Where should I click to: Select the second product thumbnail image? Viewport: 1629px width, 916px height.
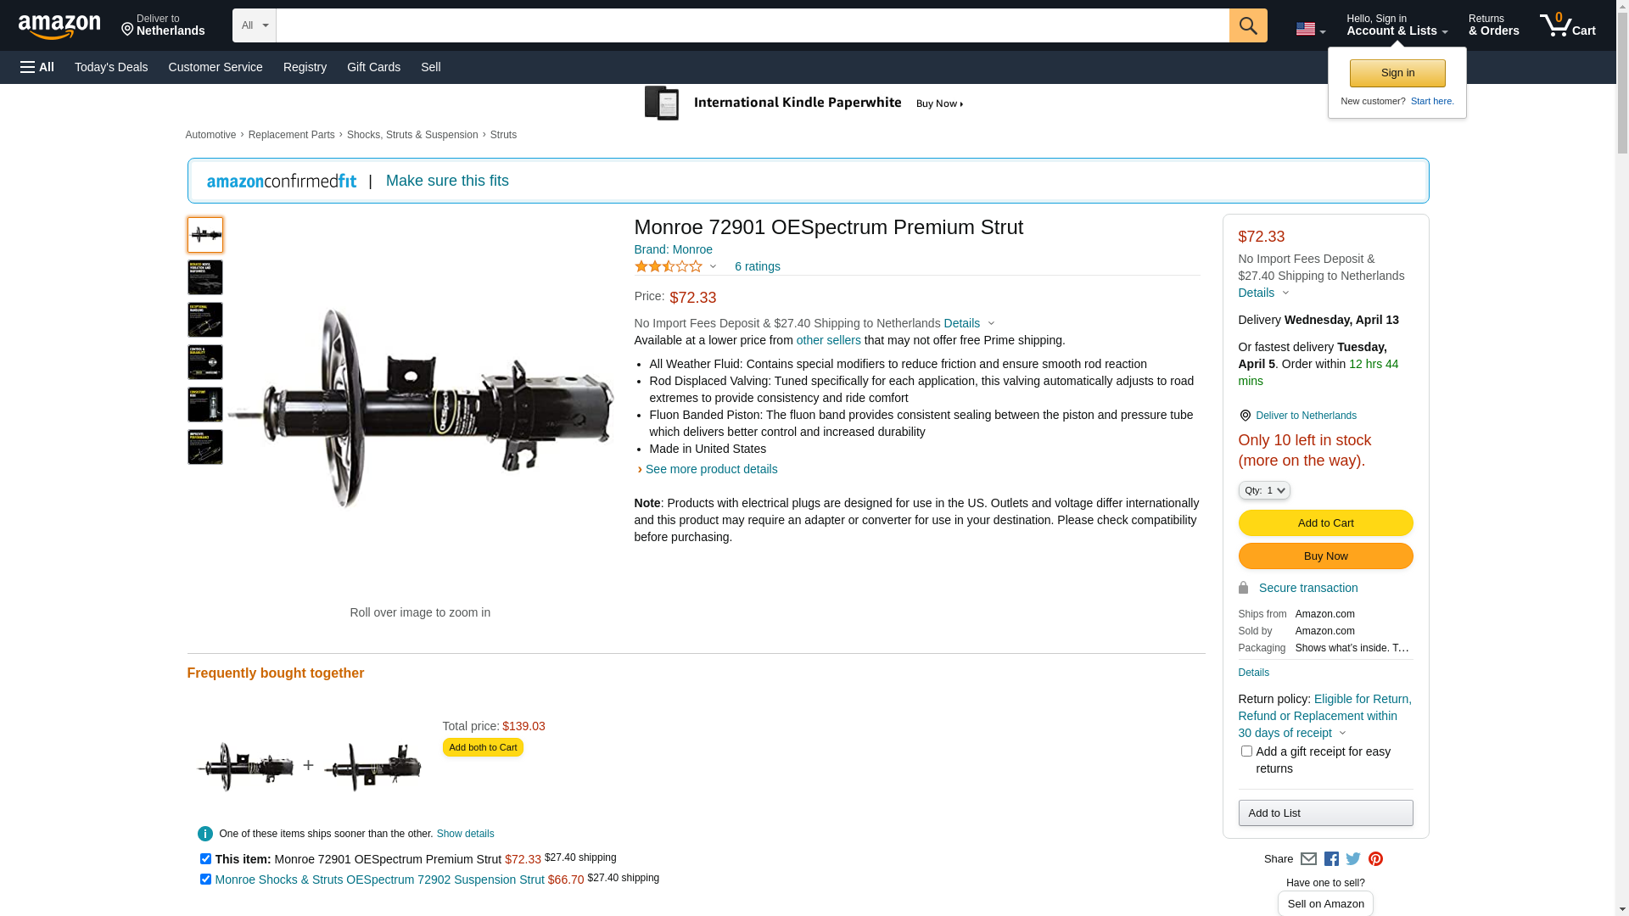(x=205, y=277)
